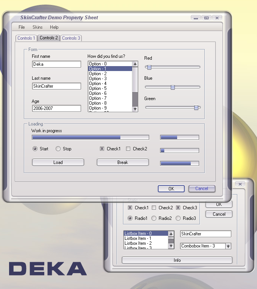The height and width of the screenshot is (289, 257).
Task: Check Check2 in the Loading group
Action: click(x=128, y=149)
